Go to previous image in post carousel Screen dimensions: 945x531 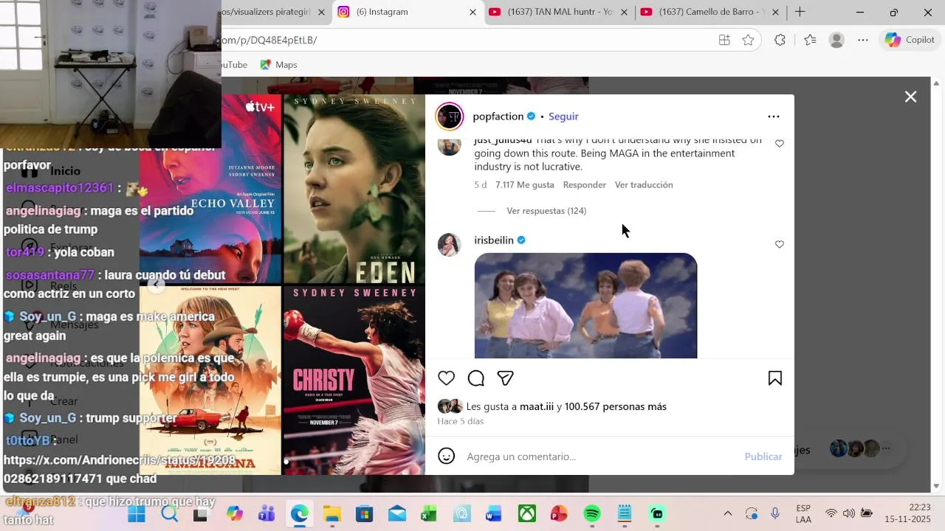[x=156, y=285]
